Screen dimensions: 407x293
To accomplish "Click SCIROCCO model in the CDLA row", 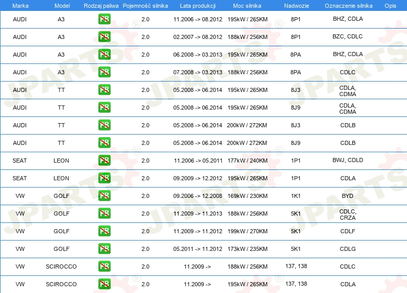I will click(x=61, y=284).
